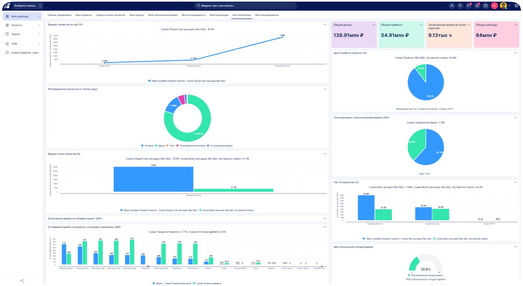Click the user avatar picture
This screenshot has height=286, width=523.
tap(504, 6)
